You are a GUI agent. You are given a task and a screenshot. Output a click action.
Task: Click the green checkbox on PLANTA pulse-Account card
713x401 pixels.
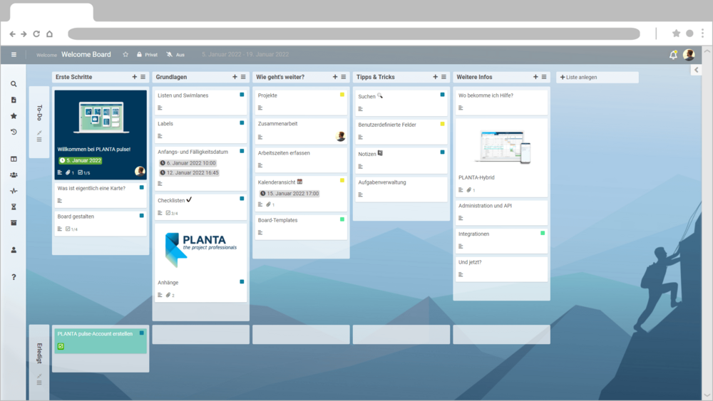(x=61, y=346)
